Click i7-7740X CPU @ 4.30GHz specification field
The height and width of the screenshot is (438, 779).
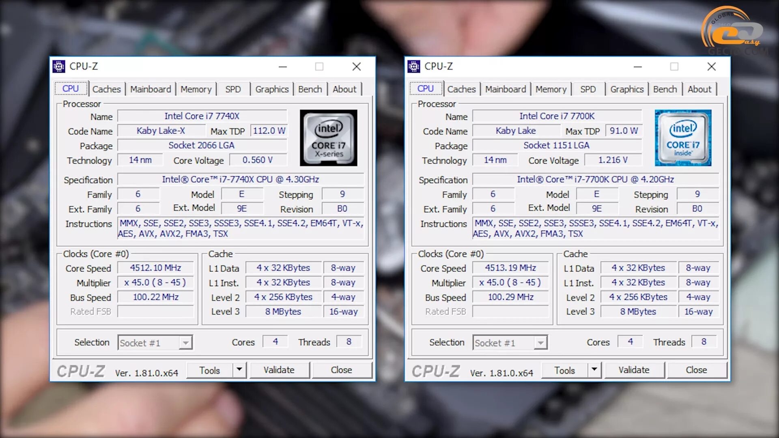[x=241, y=179]
